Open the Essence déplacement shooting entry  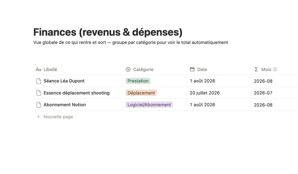click(x=77, y=93)
